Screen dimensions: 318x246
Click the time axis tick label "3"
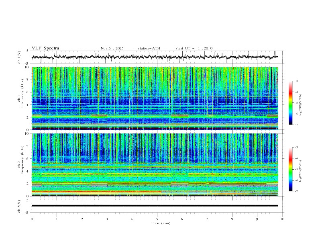click(x=107, y=219)
